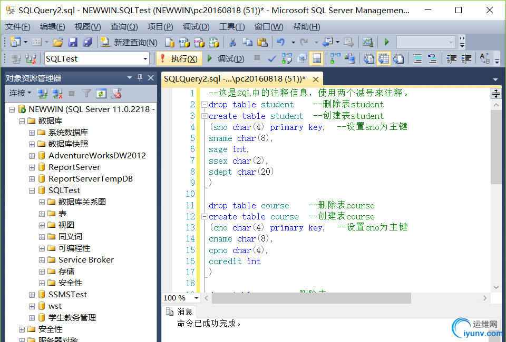This screenshot has width=506, height=342.
Task: Click Display Estimated Execution Plan icon
Action: click(x=287, y=58)
